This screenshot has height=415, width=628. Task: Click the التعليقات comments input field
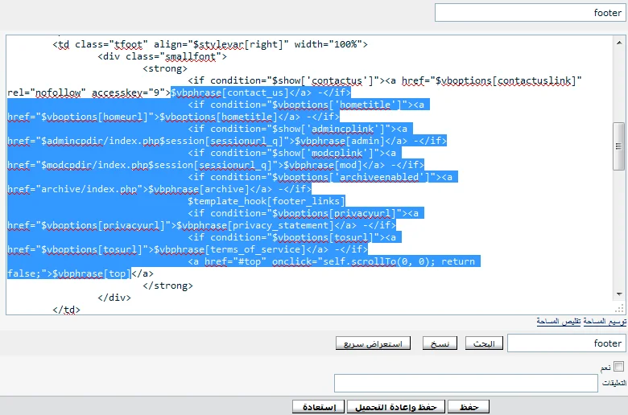point(465,384)
